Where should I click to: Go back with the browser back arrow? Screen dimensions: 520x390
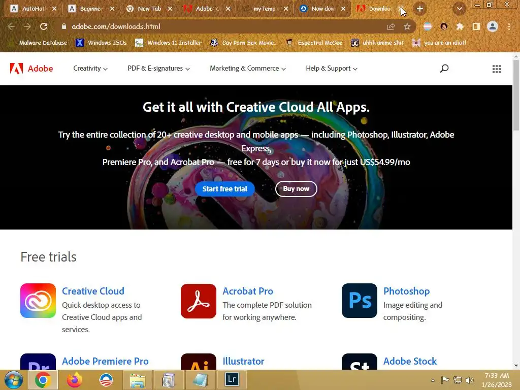(x=11, y=26)
